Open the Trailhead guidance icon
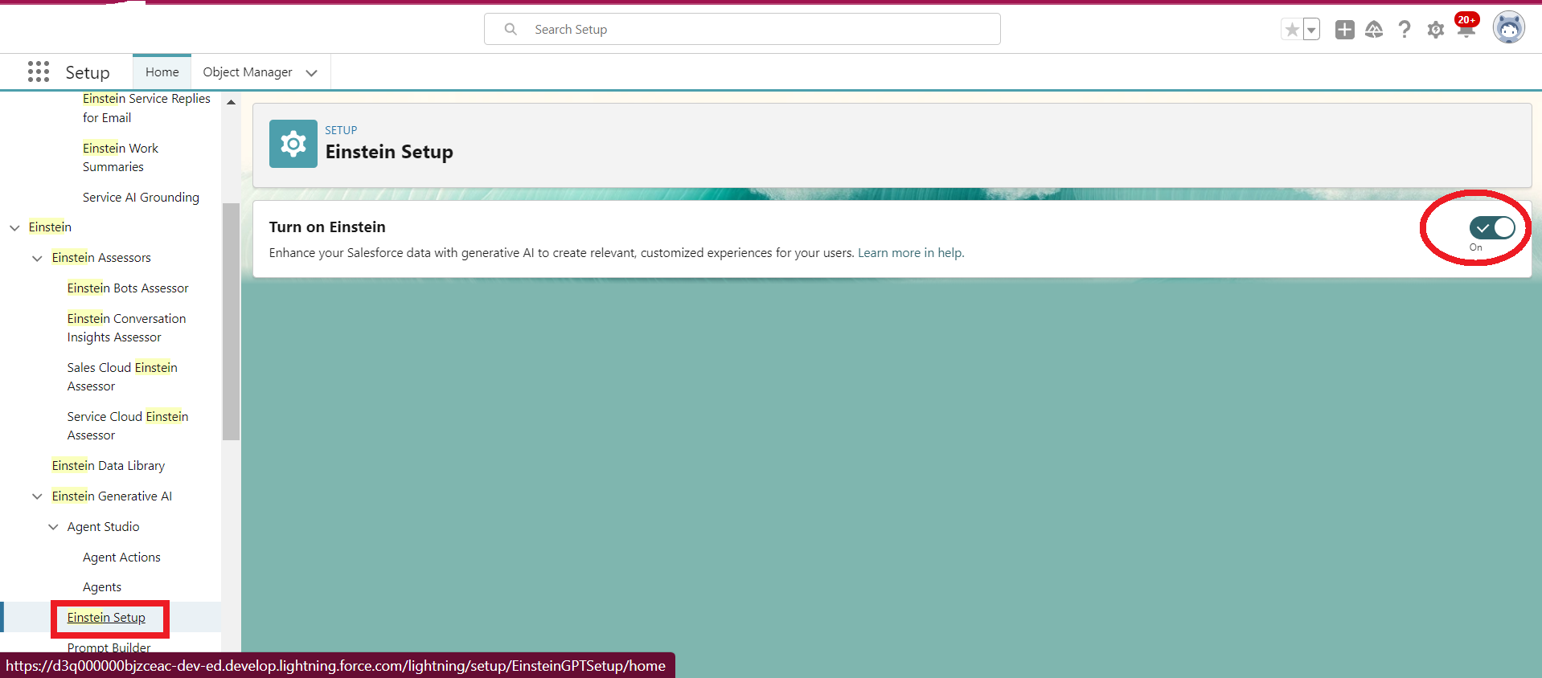The image size is (1542, 678). pyautogui.click(x=1374, y=30)
